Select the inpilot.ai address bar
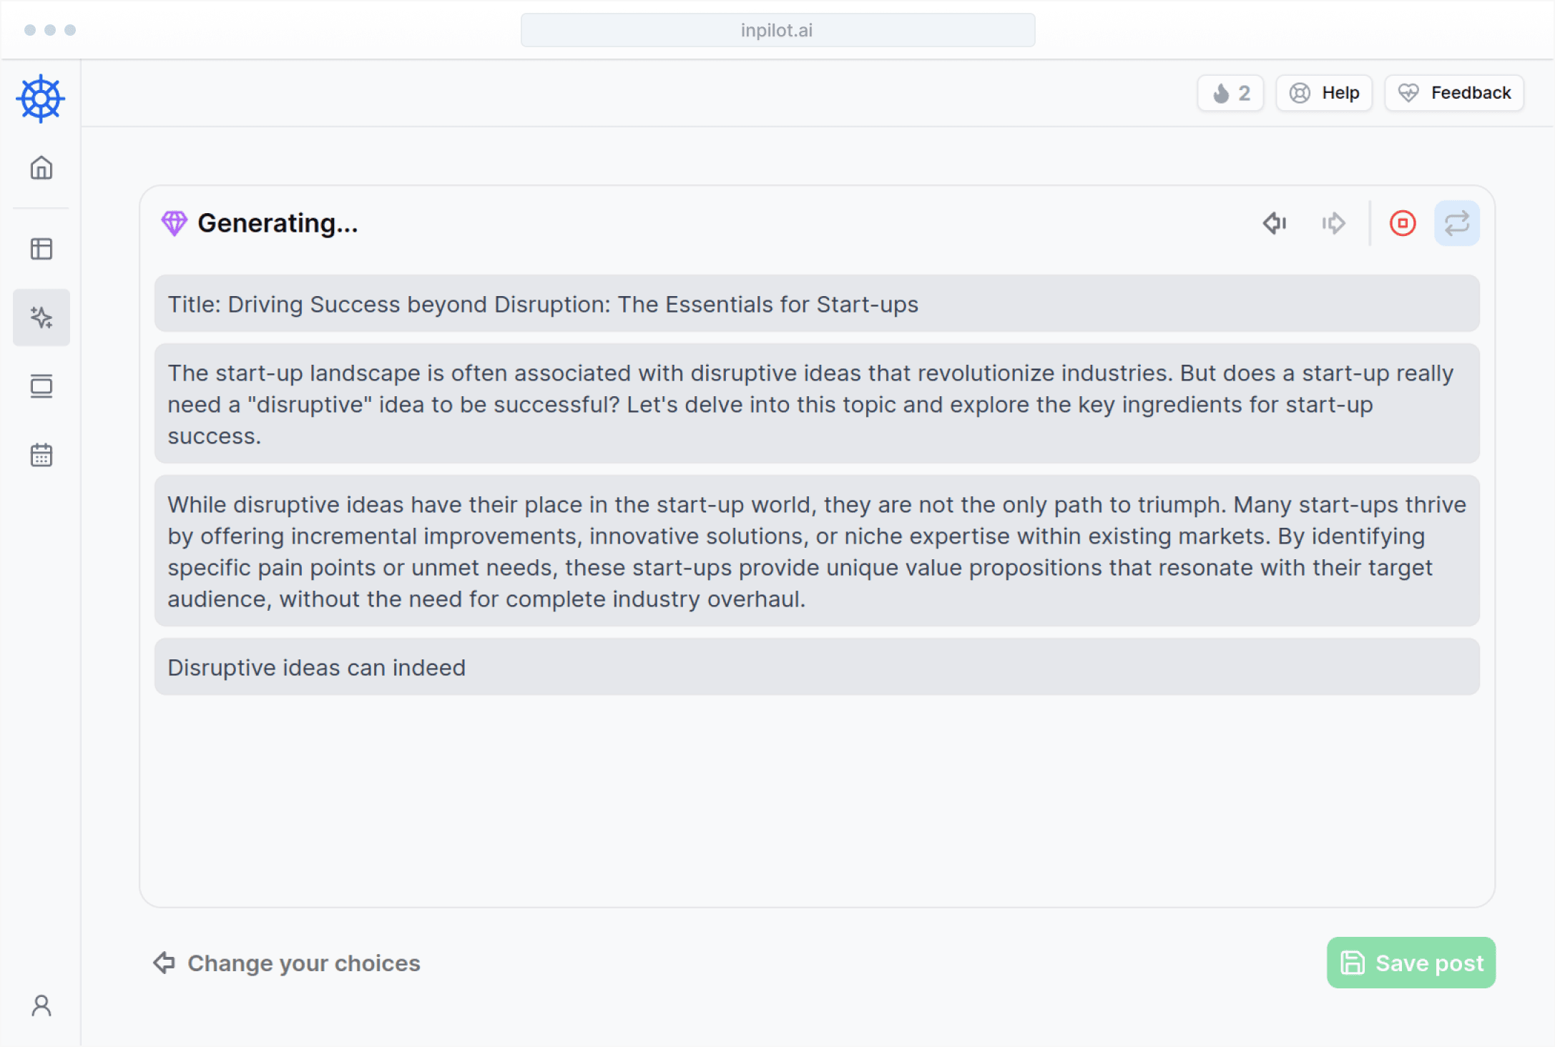This screenshot has height=1047, width=1555. coord(777,29)
